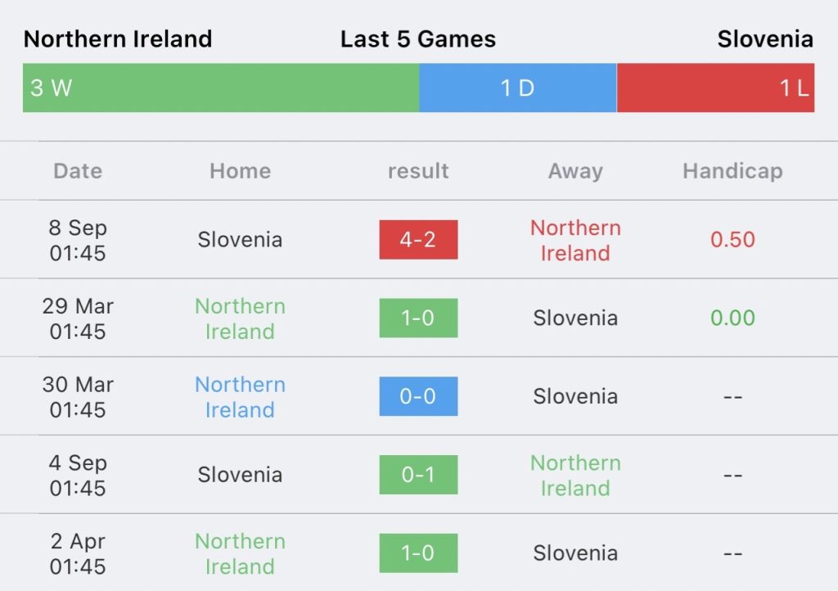The image size is (838, 591).
Task: Click the red 1 L bar segment
Action: [715, 88]
